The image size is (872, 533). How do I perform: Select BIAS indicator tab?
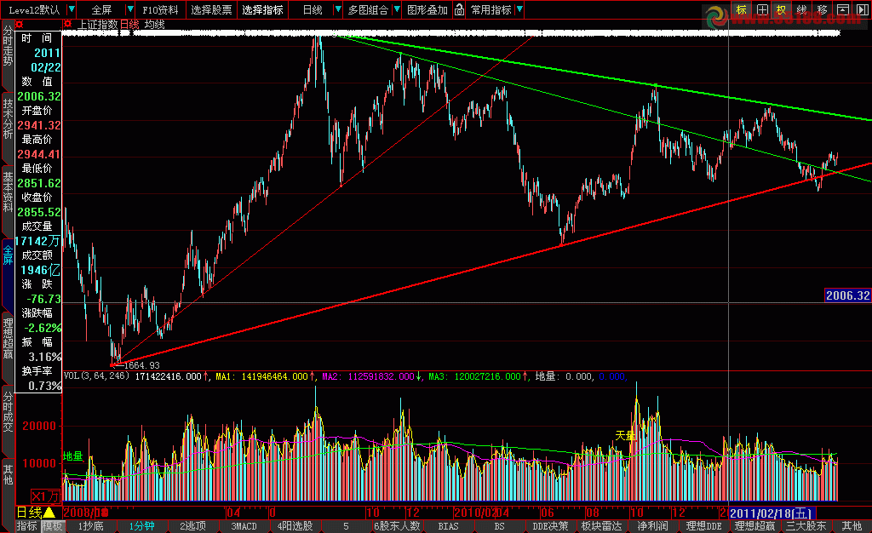448,526
